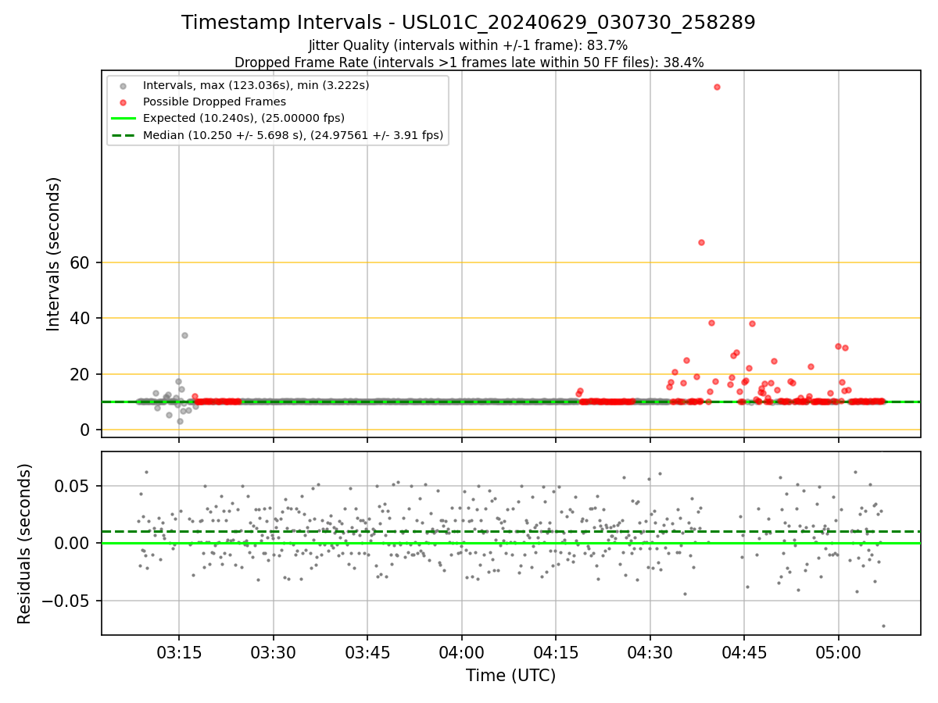Screen dimensions: 938x703
Task: Click legend entry "Expected (10.240s), (25.00000 fps)"
Action: click(x=244, y=118)
